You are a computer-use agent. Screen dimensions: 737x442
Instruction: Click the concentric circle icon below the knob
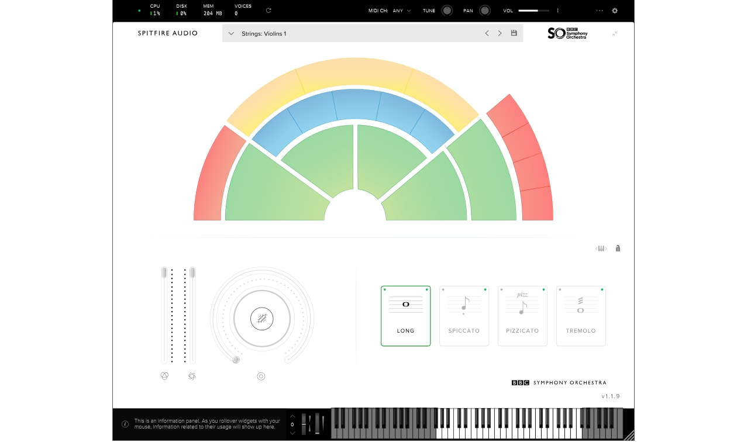[x=261, y=377]
